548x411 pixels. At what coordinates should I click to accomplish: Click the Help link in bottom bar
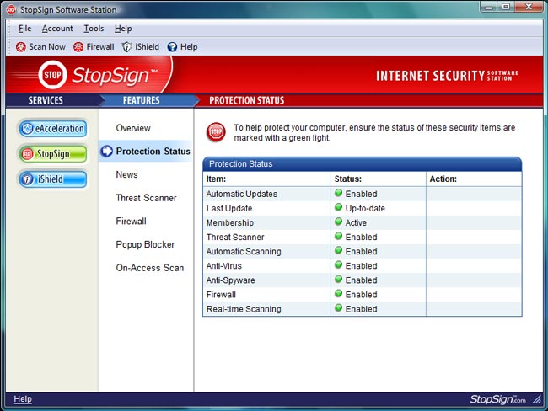tap(23, 398)
